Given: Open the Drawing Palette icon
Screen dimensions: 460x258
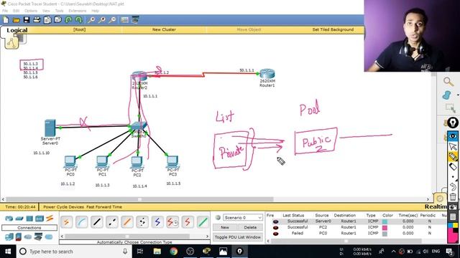Looking at the screenshot, I should (124, 20).
